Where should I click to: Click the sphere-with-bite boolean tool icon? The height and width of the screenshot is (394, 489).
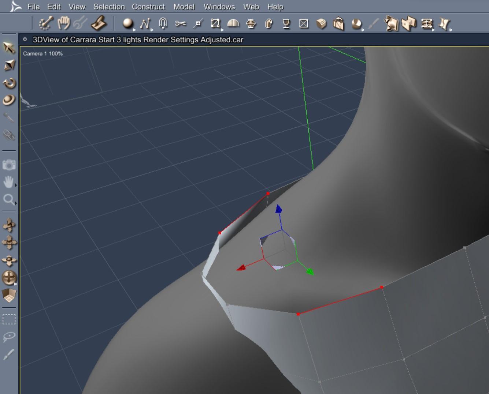pos(356,24)
